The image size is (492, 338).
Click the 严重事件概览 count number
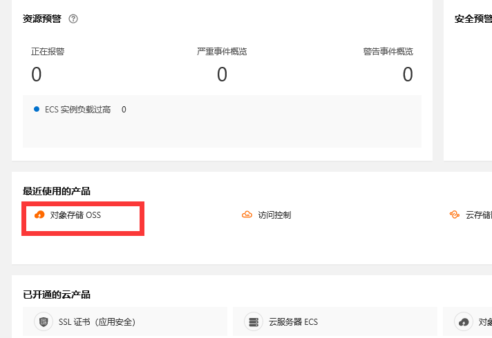coord(222,74)
